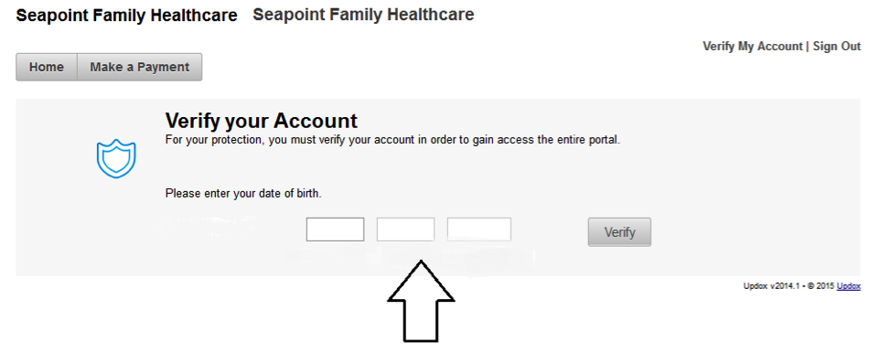Select the gray Seapoint Family Healthcare heading
The width and height of the screenshot is (891, 353).
pos(363,15)
